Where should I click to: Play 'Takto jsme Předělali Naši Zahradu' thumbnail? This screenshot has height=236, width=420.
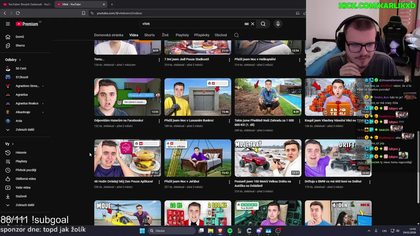[x=268, y=97]
